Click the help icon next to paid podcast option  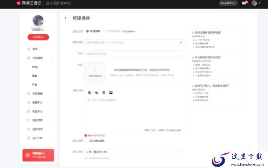pyautogui.click(x=118, y=31)
